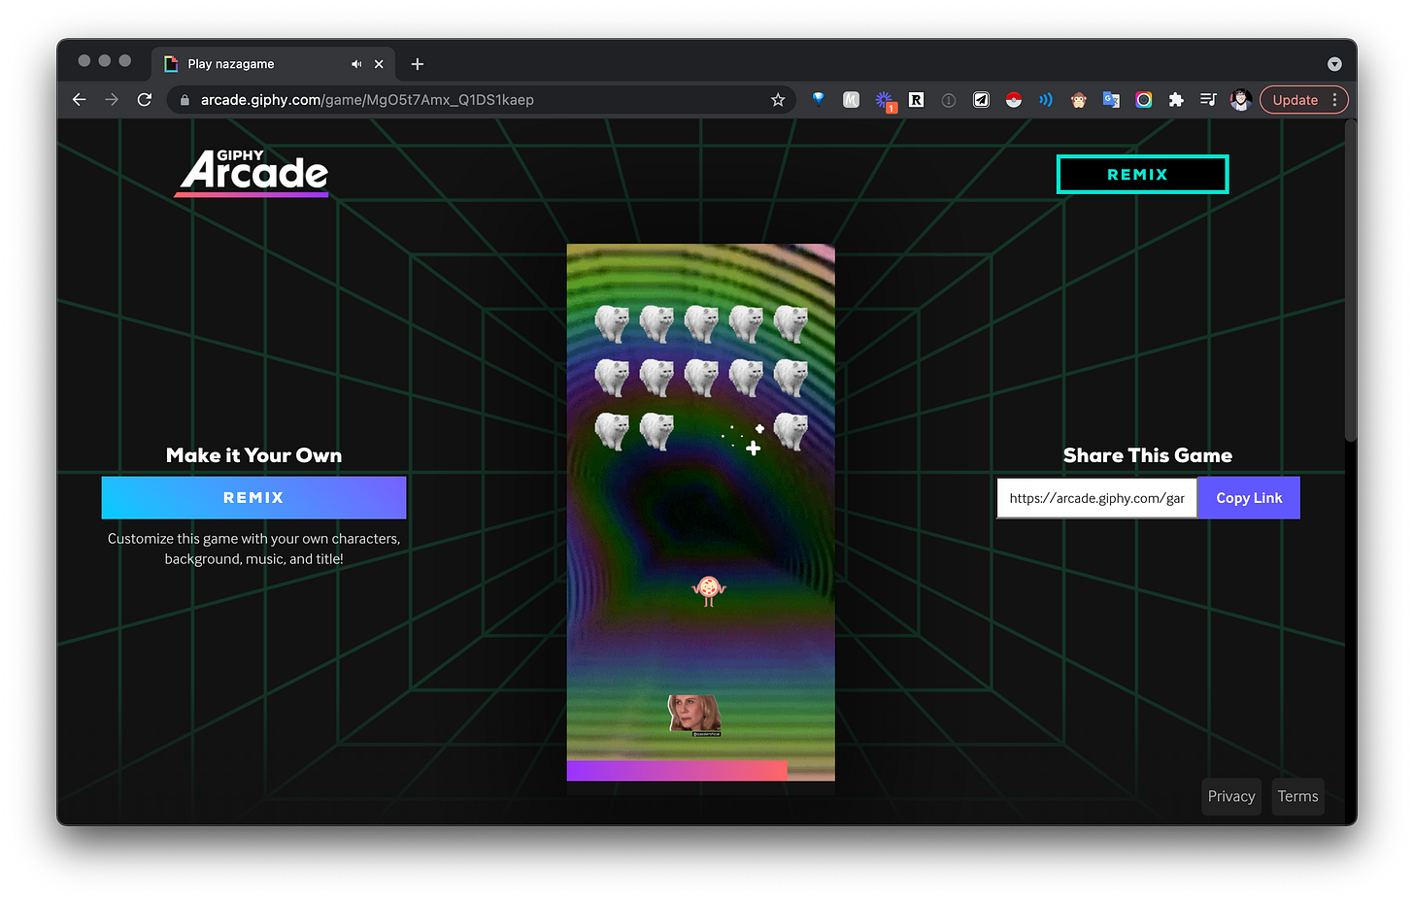The height and width of the screenshot is (901, 1414).
Task: Bookmark this page with the star icon
Action: coord(778,100)
